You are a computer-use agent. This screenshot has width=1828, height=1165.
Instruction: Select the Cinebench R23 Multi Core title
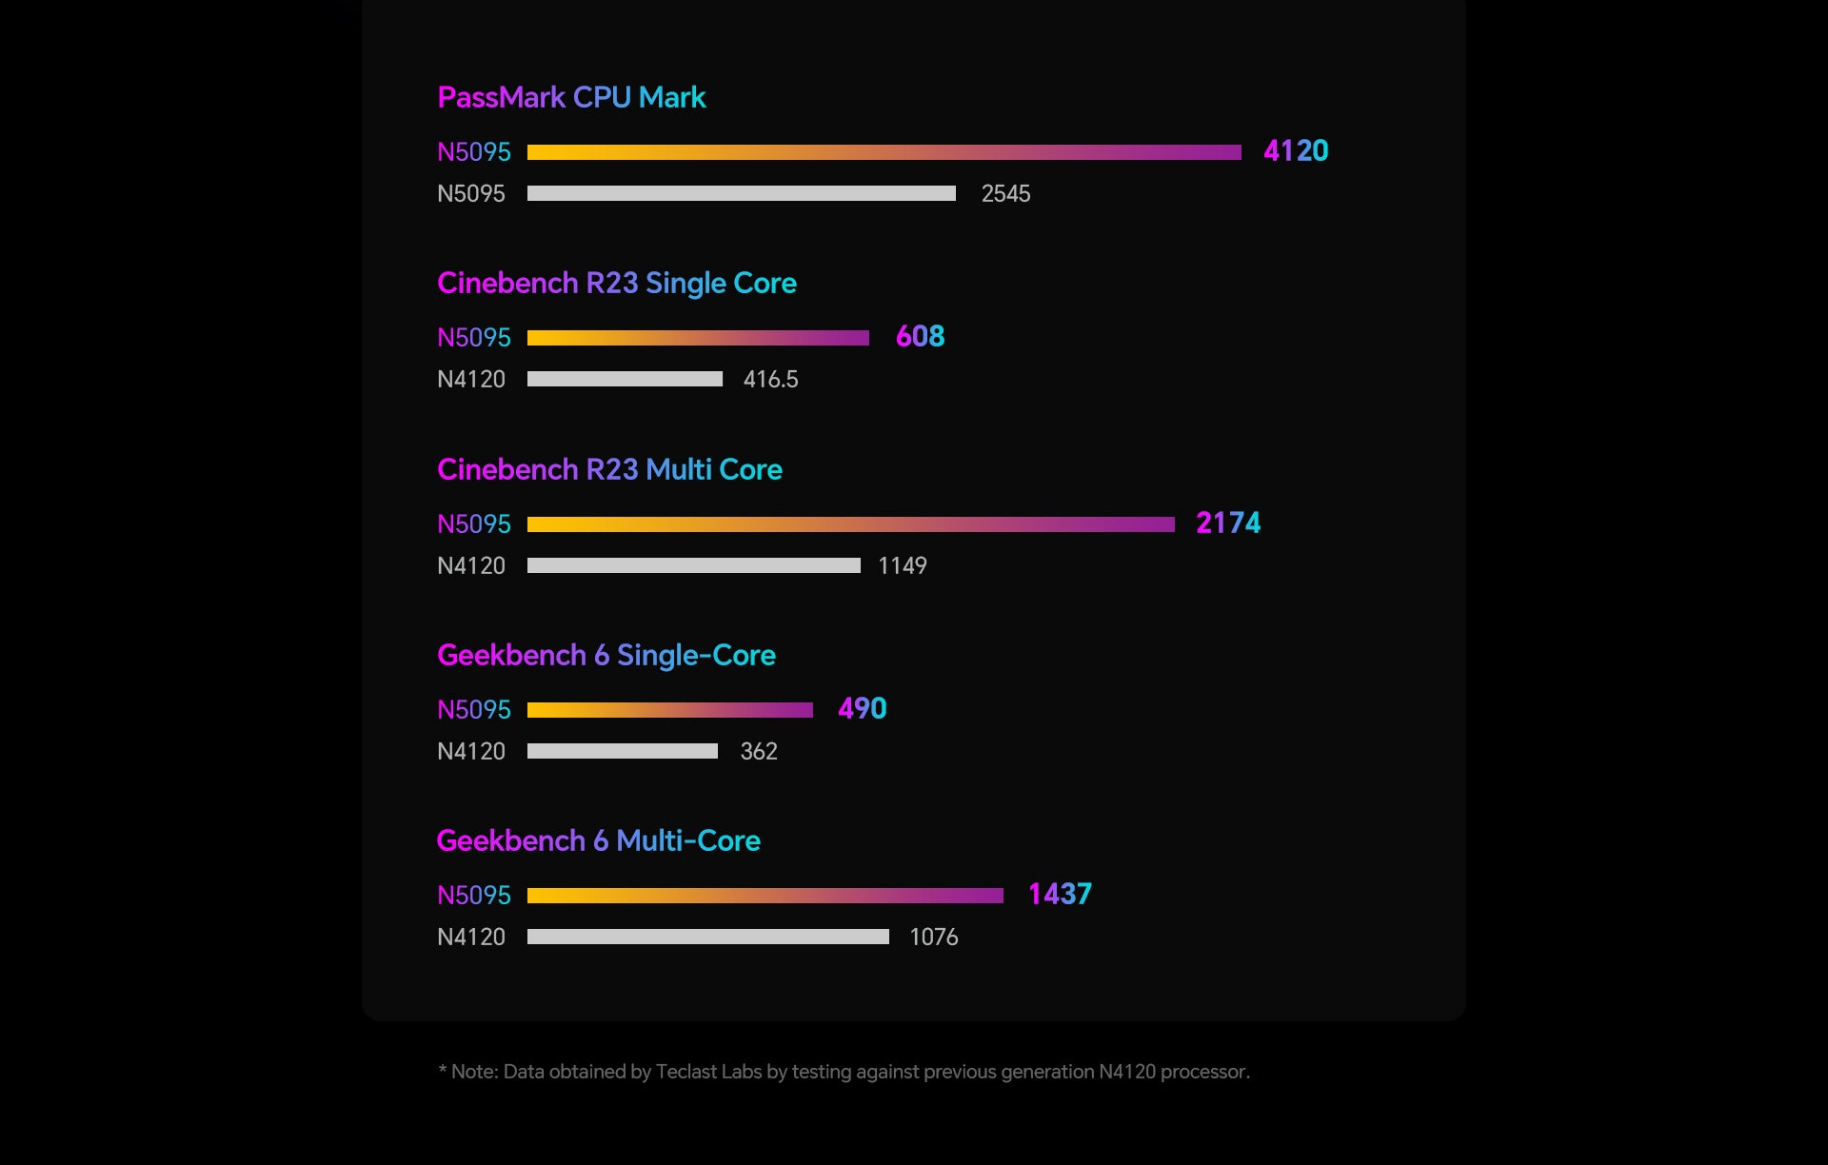tap(609, 469)
